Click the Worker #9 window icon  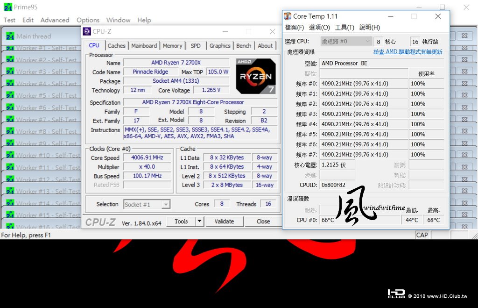pyautogui.click(x=10, y=143)
